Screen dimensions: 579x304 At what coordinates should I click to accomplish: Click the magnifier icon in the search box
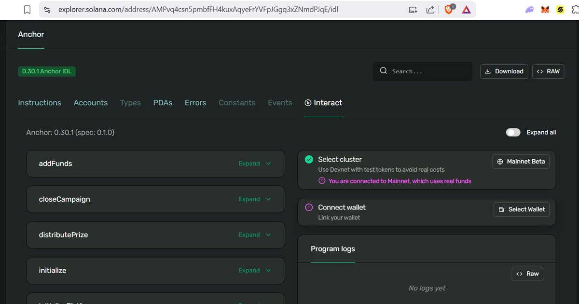coord(384,71)
